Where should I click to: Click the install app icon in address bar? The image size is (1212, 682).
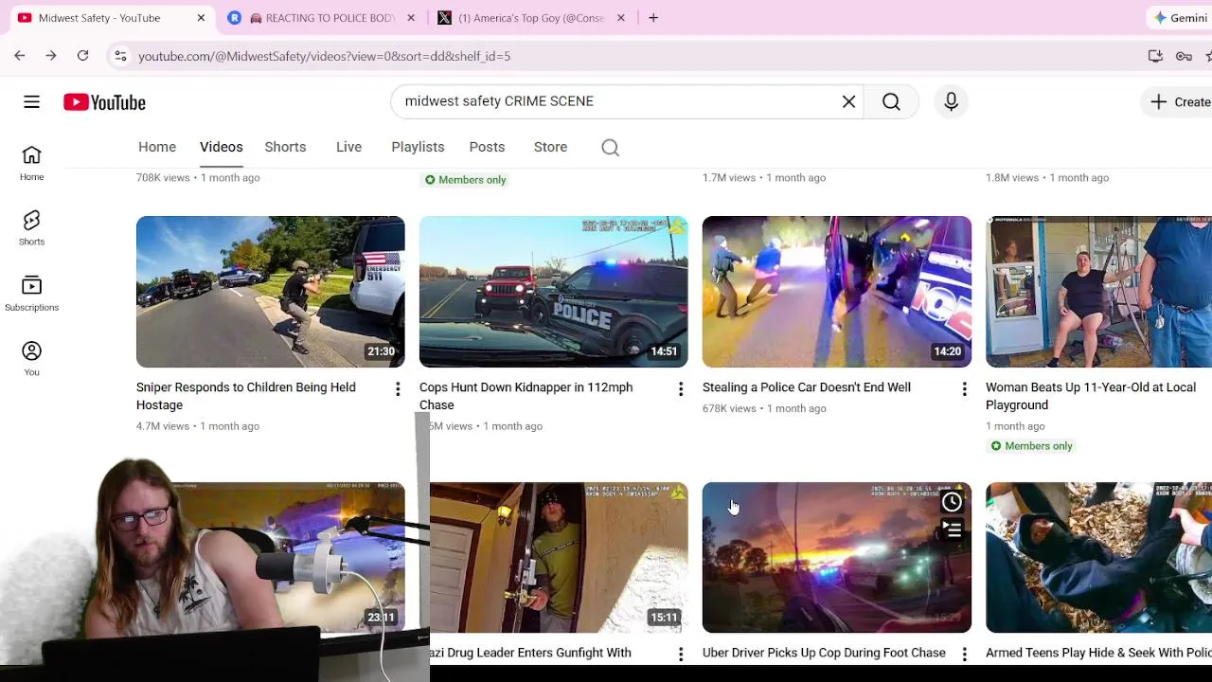[x=1155, y=56]
